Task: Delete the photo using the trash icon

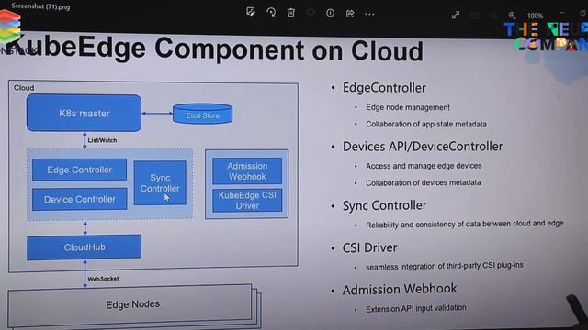Action: click(x=290, y=13)
